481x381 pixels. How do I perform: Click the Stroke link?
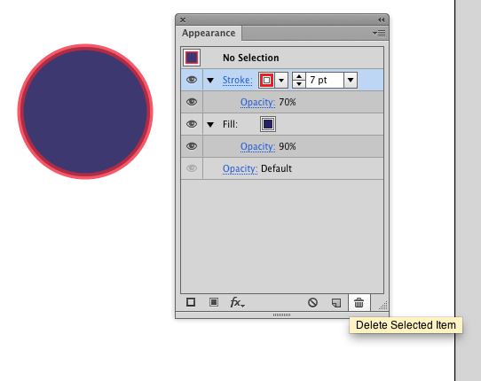pos(238,80)
